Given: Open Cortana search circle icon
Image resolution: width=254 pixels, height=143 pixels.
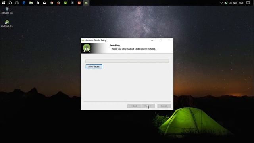Looking at the screenshot, I should [10, 3].
